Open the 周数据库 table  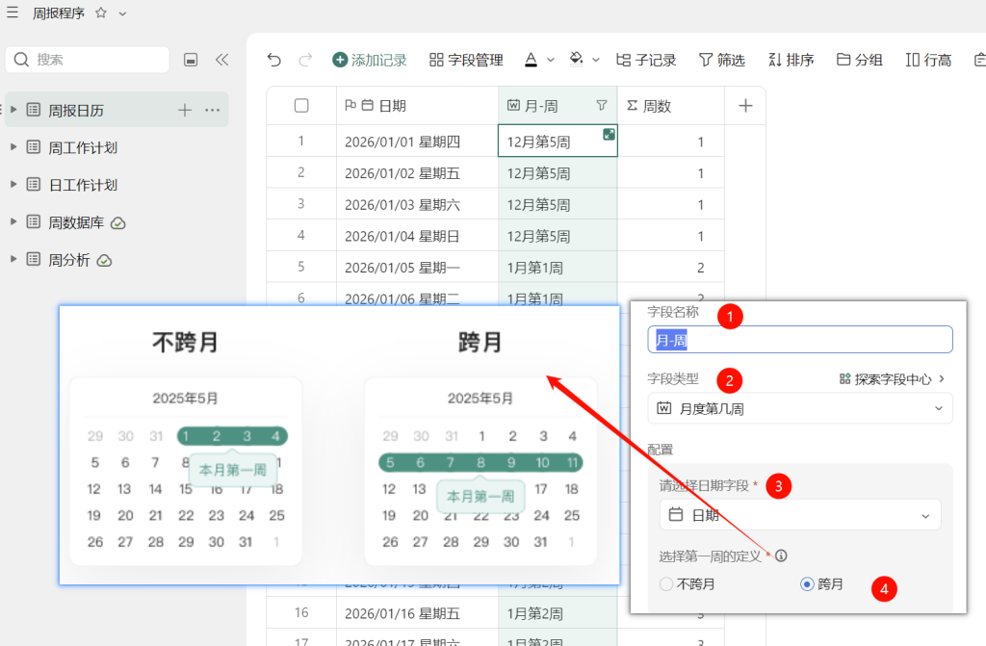tap(76, 222)
